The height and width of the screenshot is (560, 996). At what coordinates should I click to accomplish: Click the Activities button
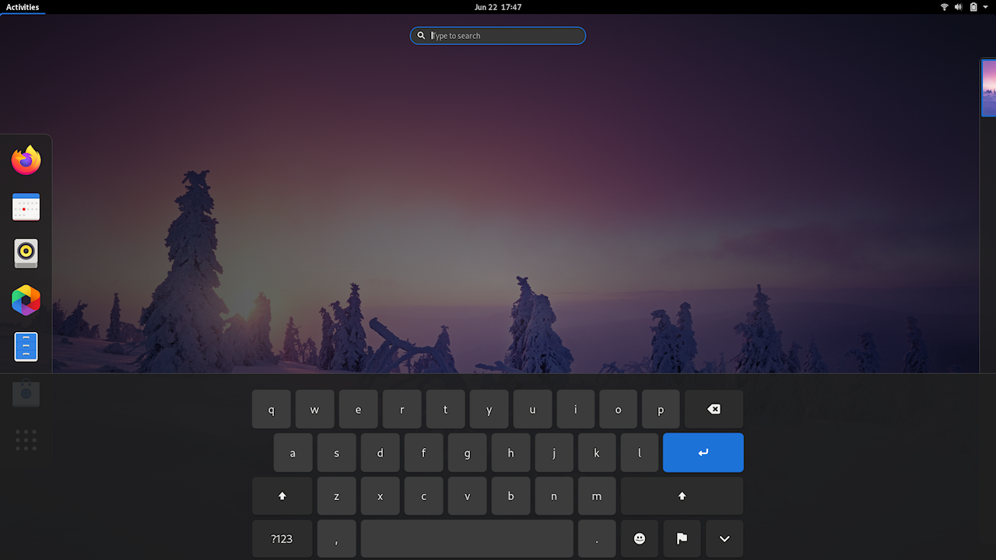pos(23,7)
